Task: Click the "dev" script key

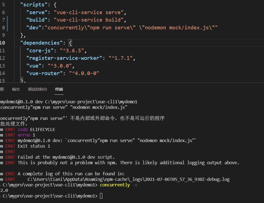Action: click(34, 27)
